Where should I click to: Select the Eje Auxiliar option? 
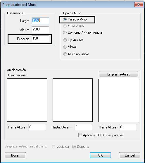click(65, 40)
